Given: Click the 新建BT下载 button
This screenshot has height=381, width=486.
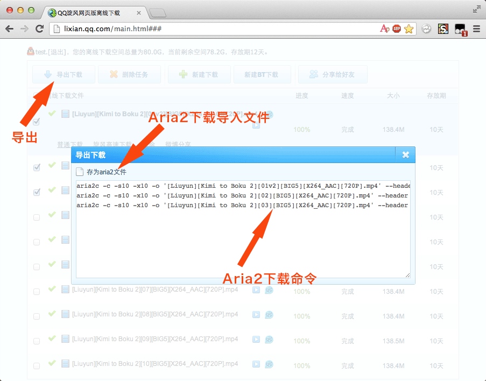Looking at the screenshot, I should [x=262, y=74].
